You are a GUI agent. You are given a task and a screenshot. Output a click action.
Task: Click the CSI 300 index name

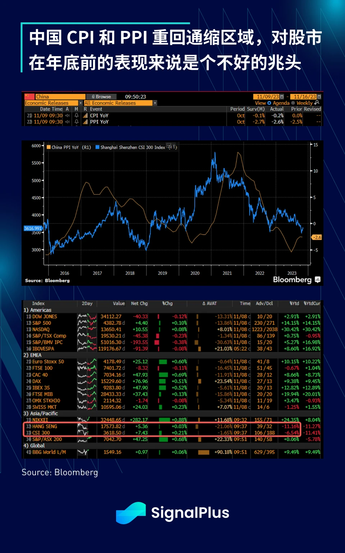tap(41, 433)
